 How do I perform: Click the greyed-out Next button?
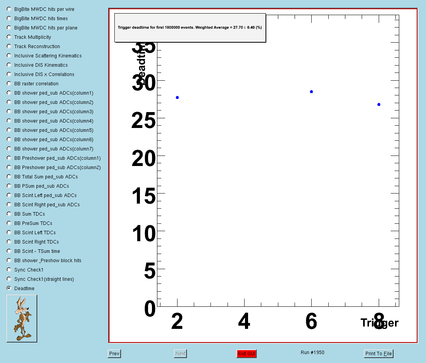pyautogui.click(x=180, y=353)
